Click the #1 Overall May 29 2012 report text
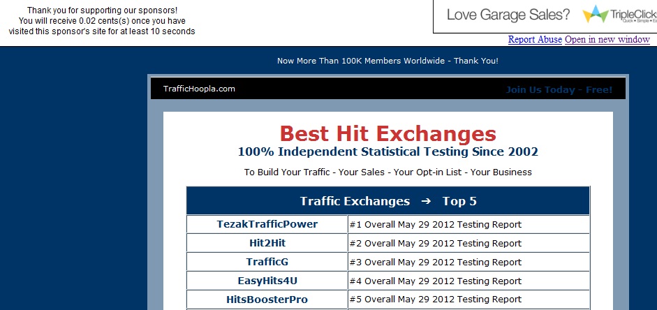 click(x=436, y=225)
